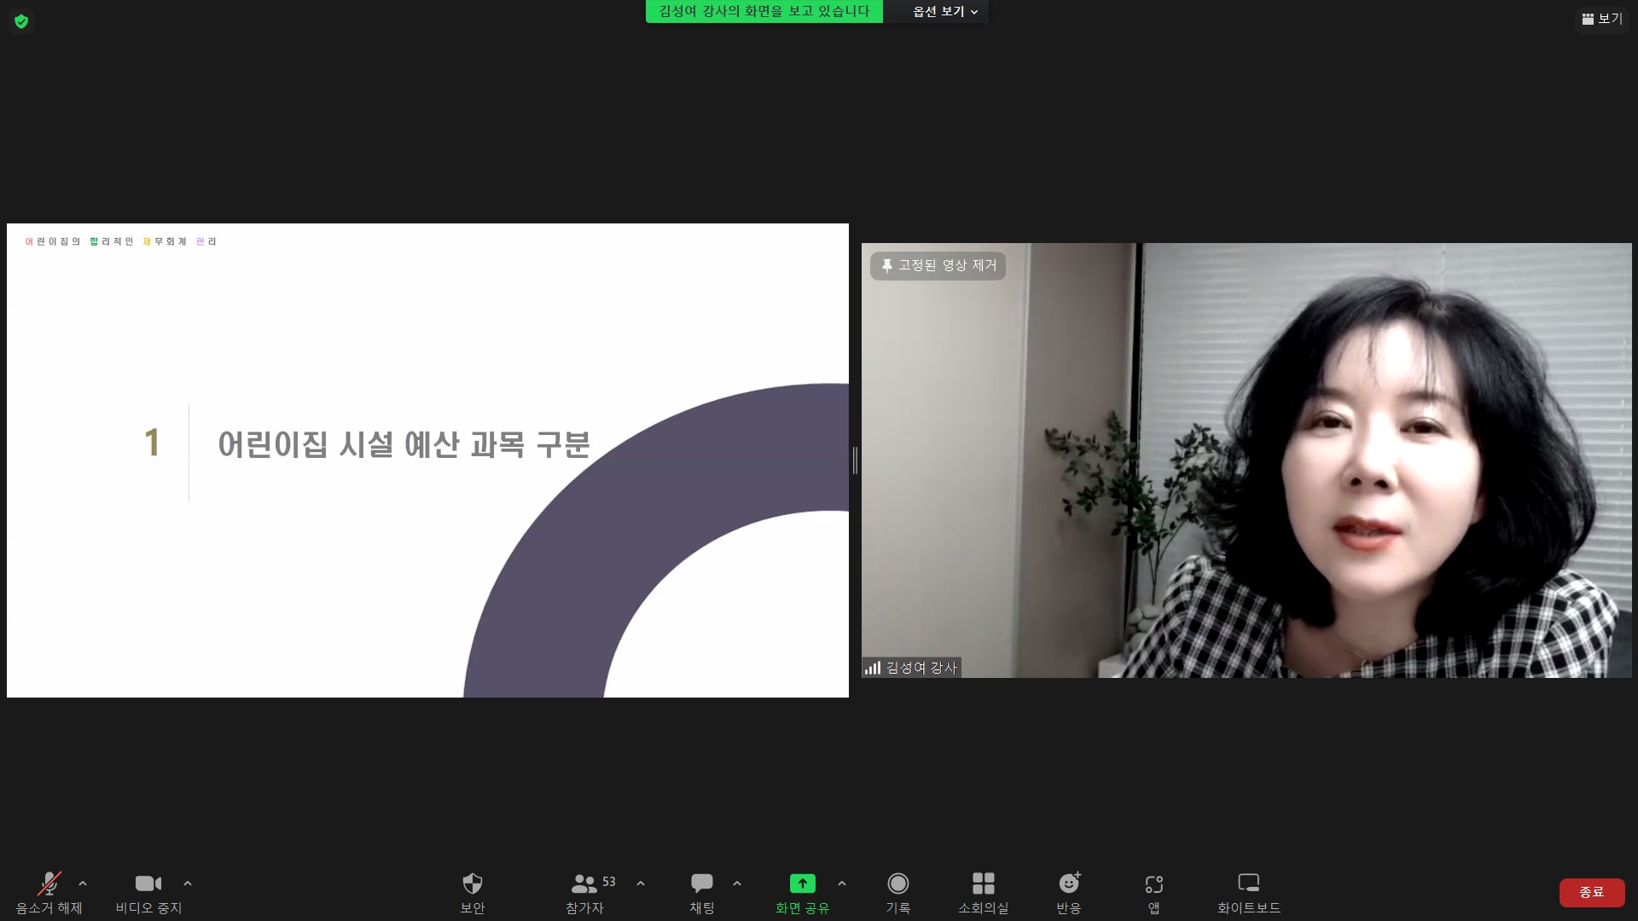Open the 보안 security shield menu
The image size is (1638, 921).
coord(472,892)
